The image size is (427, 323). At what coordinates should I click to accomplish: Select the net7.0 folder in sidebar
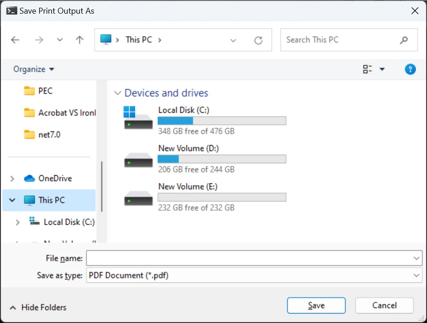[49, 135]
